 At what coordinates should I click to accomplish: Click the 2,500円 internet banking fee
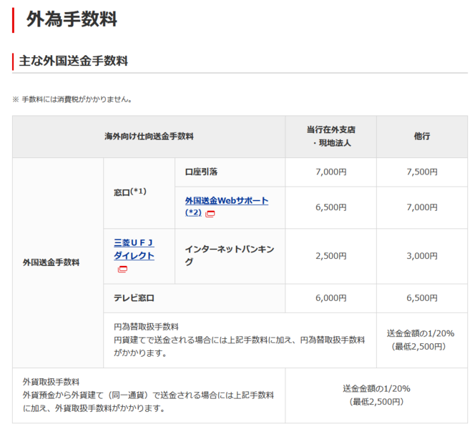click(330, 255)
